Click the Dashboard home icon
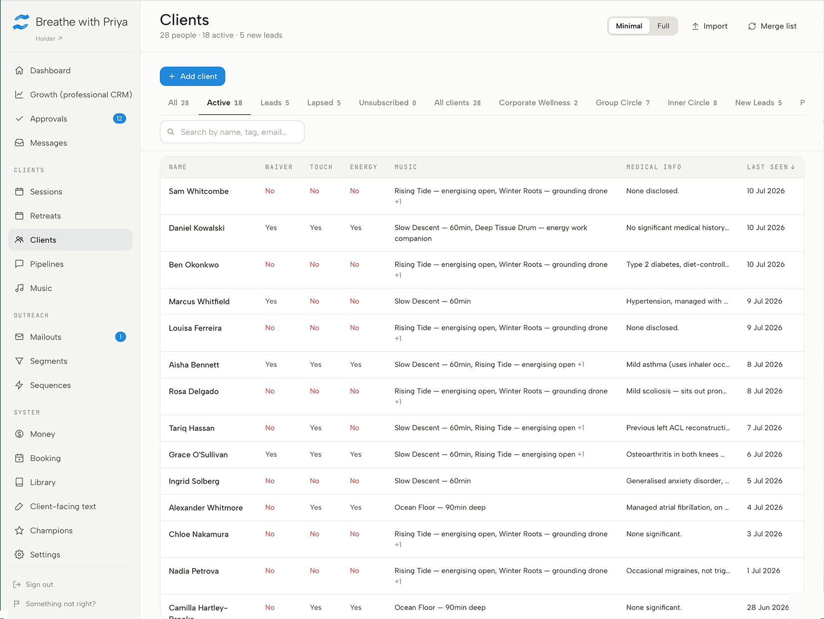The image size is (824, 619). click(x=19, y=70)
